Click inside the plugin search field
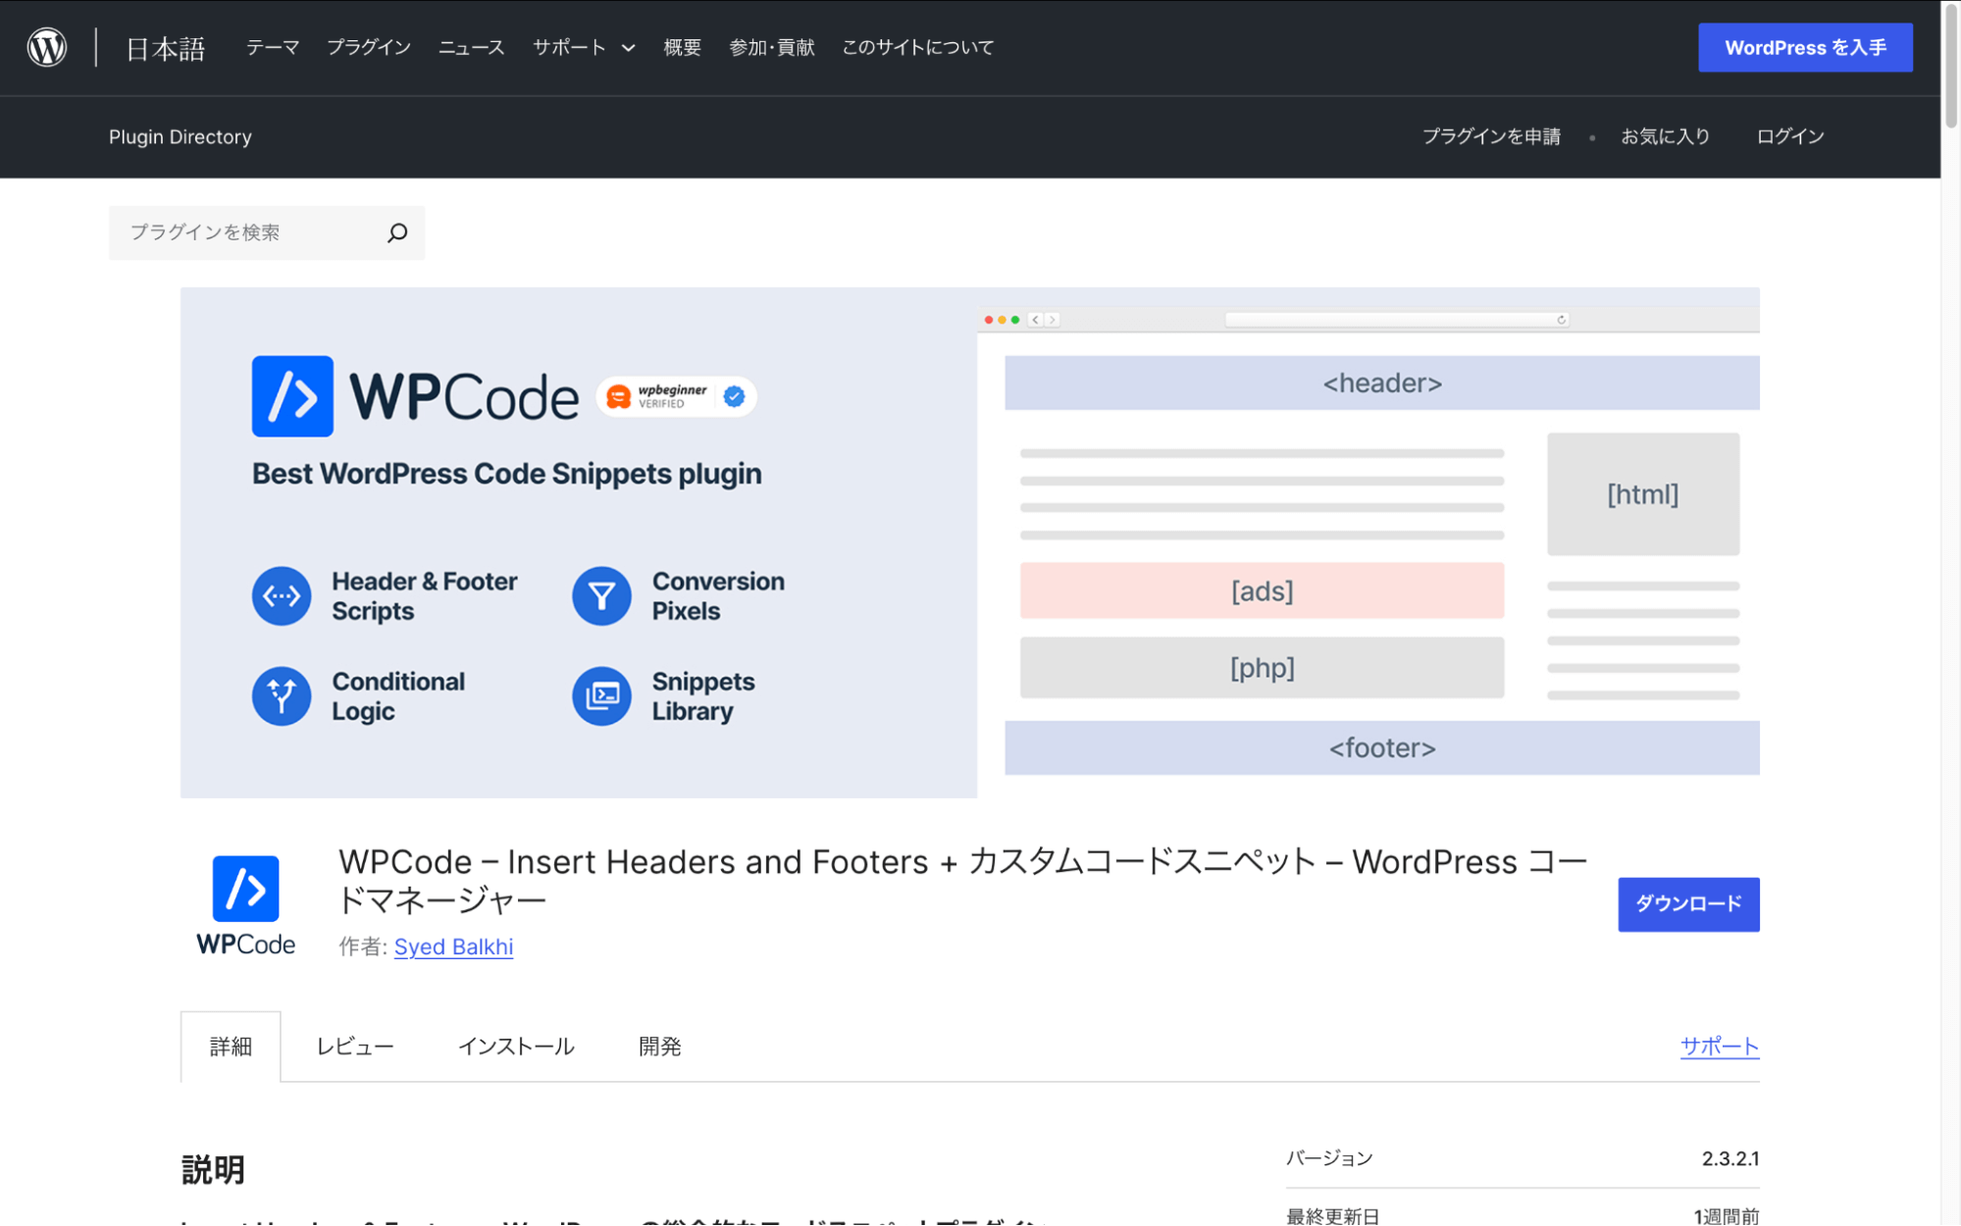 [245, 232]
